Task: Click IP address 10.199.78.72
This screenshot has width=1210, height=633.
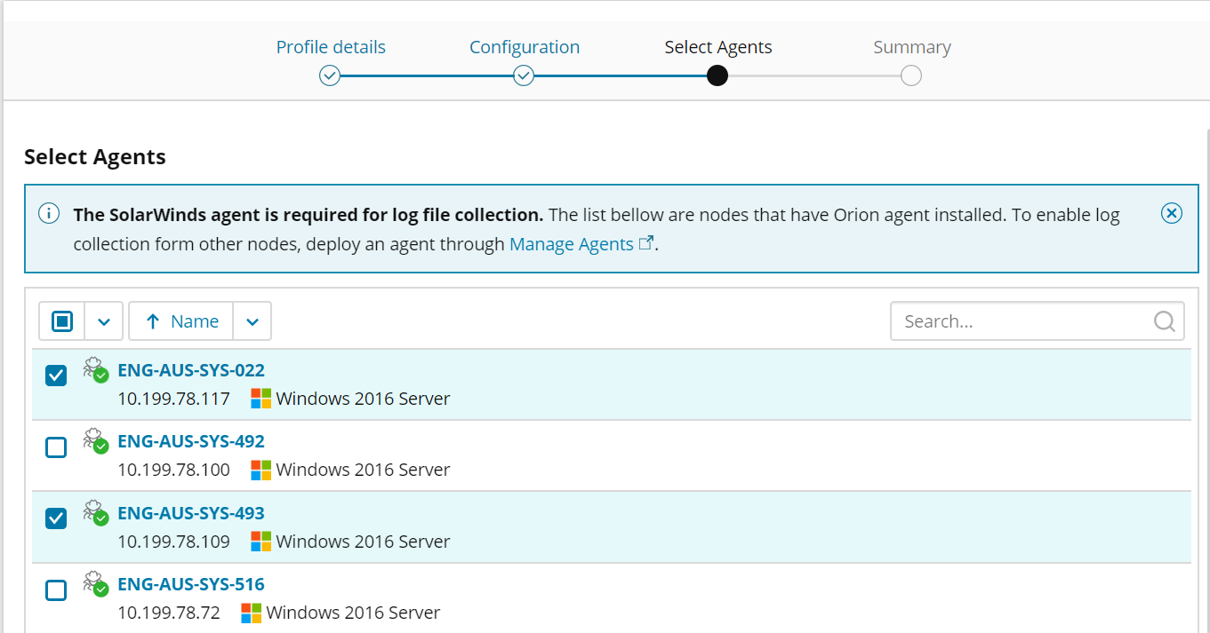Action: 169,613
